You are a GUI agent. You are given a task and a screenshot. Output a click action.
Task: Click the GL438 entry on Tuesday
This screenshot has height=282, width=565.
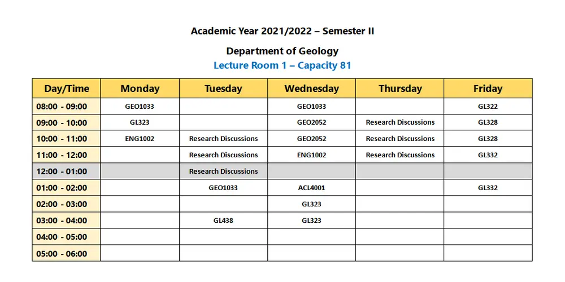(223, 221)
